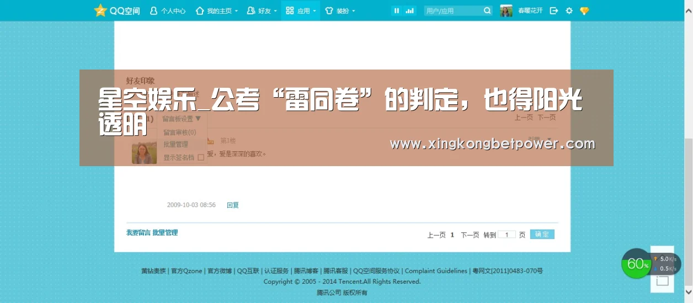Click the 我要留言 link
Viewport: 693px width, 303px height.
138,233
